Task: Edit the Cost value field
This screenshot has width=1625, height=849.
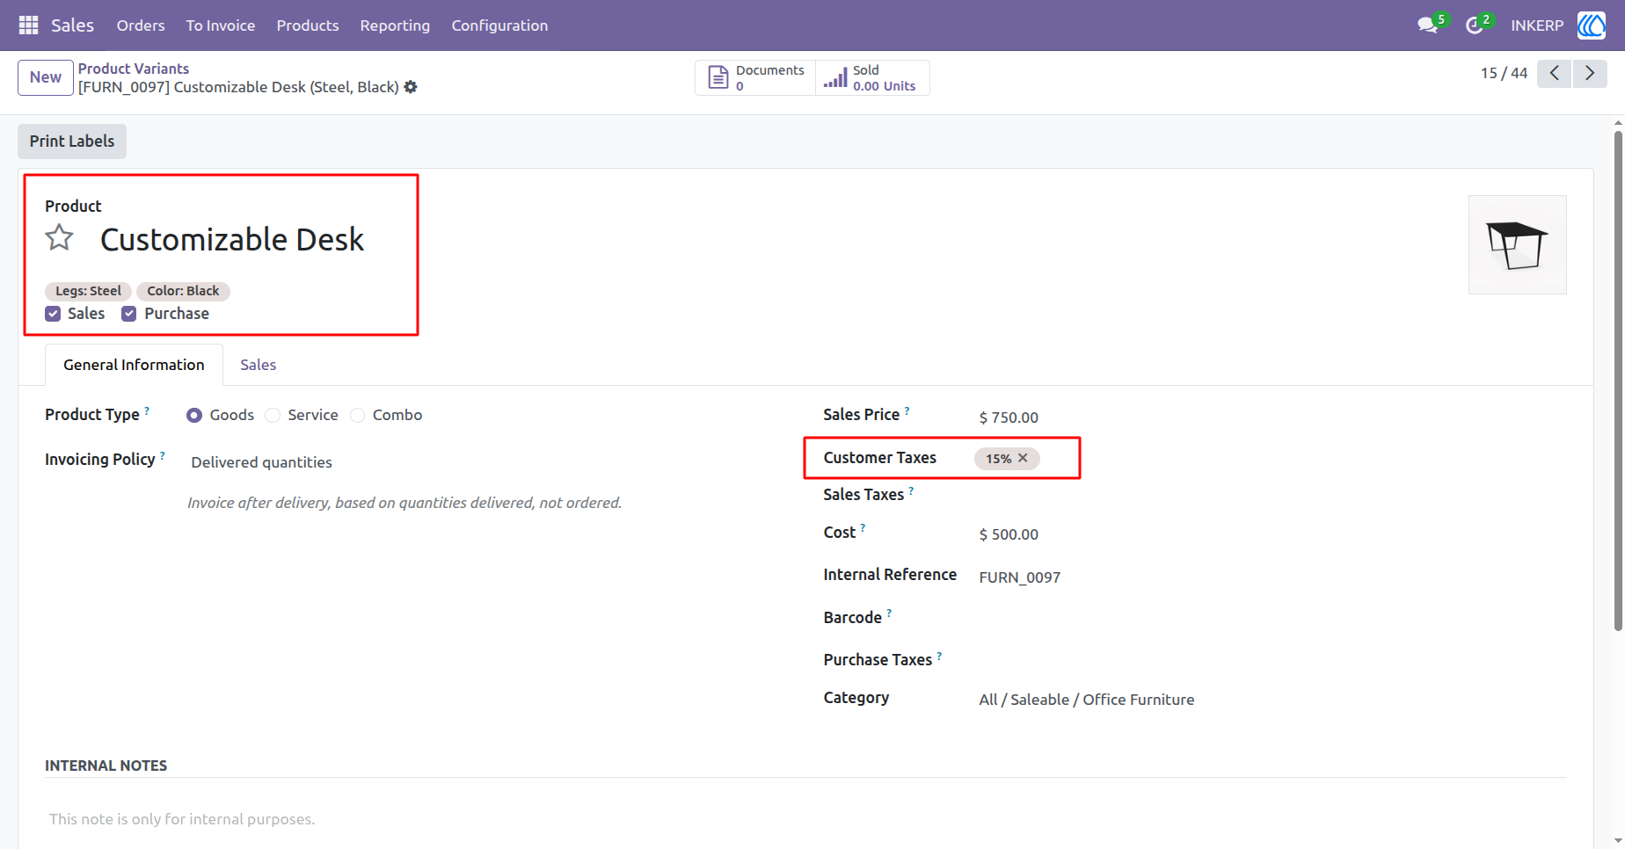Action: (1272, 534)
